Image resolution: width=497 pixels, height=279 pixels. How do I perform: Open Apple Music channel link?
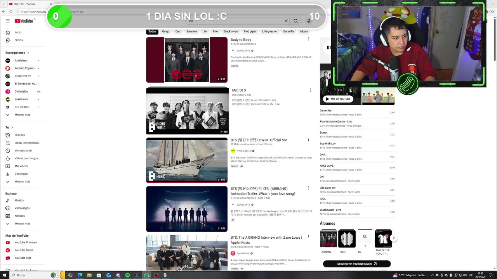pyautogui.click(x=243, y=253)
